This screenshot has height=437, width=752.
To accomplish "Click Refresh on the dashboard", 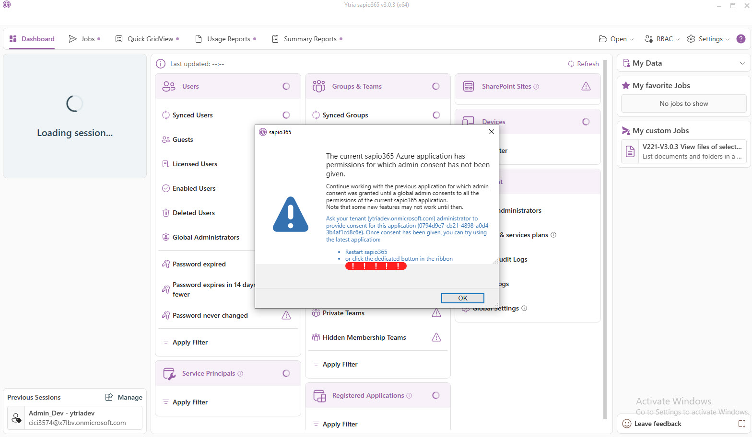I will 583,64.
